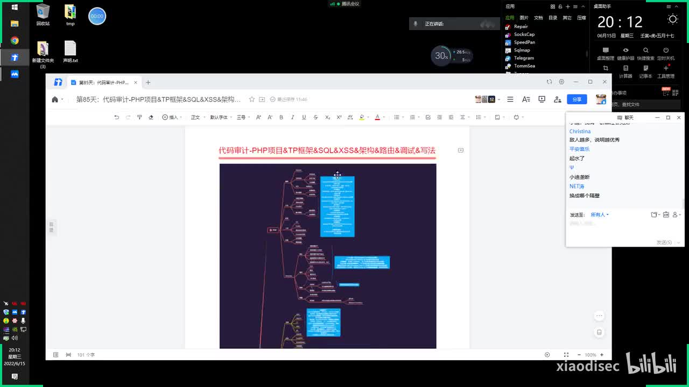Star this document as a favorite
Screen dimensions: 689x387
pos(252,99)
